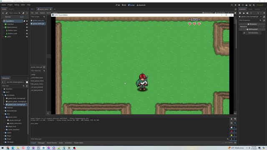267x150 pixels.
Task: Select the ColorRect node in scene tree
Action: pos(10,24)
